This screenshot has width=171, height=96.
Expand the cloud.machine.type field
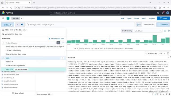(x=2, y=87)
